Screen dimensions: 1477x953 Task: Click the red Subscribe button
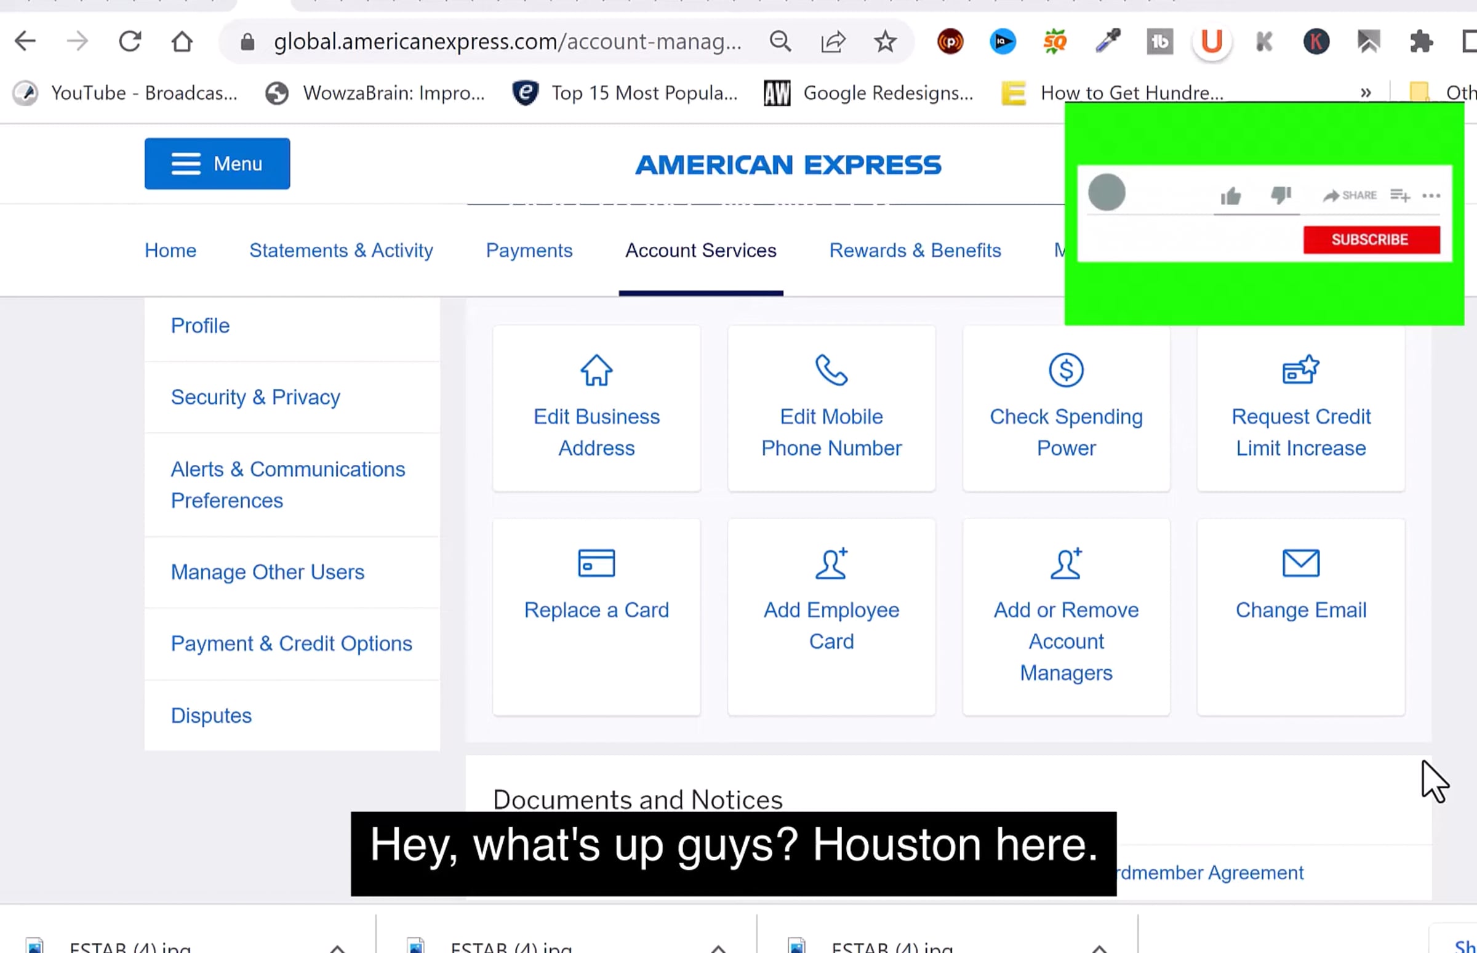point(1371,240)
